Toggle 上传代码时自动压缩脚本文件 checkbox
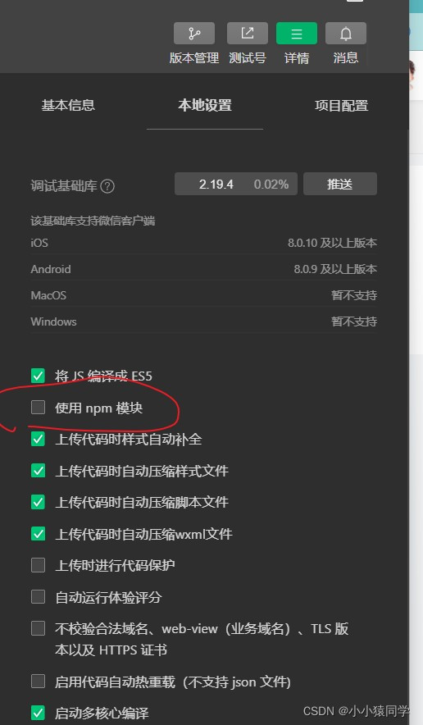The height and width of the screenshot is (725, 423). point(38,502)
